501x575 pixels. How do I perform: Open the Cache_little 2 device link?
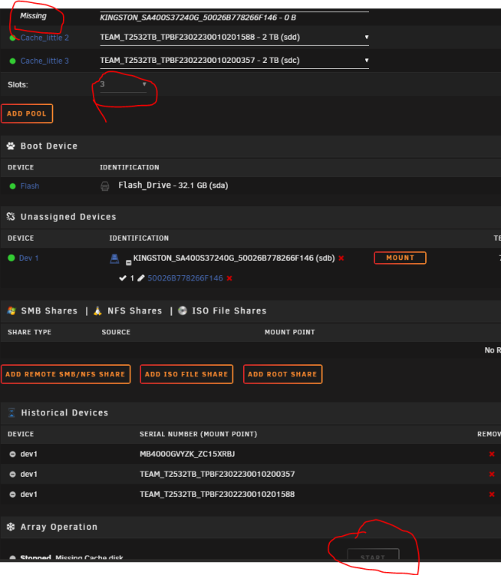coord(44,38)
